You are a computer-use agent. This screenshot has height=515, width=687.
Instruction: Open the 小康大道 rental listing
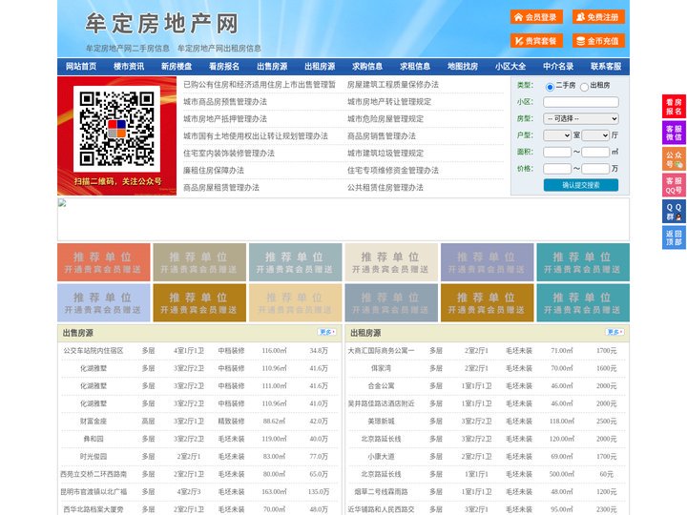(381, 456)
